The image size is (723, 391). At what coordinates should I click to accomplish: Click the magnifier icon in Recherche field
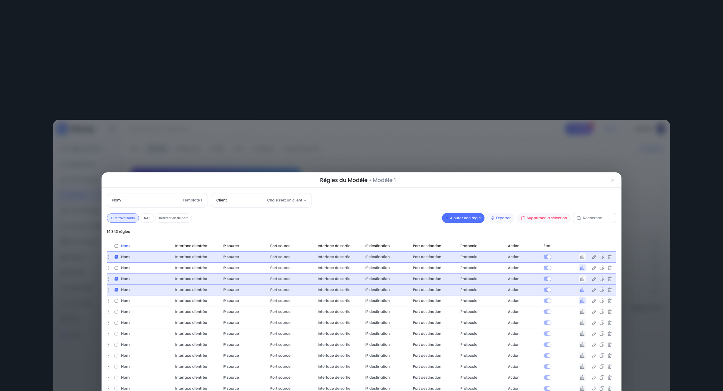[579, 218]
